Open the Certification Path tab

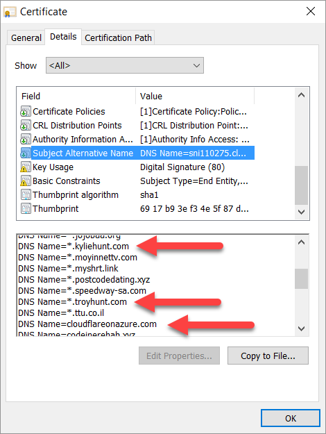pos(118,37)
